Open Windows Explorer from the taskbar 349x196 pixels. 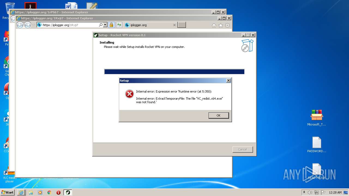point(31,192)
